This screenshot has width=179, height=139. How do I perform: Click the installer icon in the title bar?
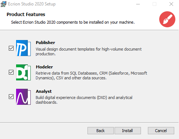(x=3, y=4)
